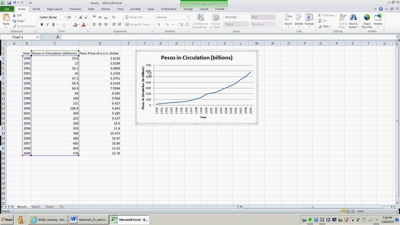Click the Decrease Indent icon
The width and height of the screenshot is (400, 225).
click(x=114, y=24)
